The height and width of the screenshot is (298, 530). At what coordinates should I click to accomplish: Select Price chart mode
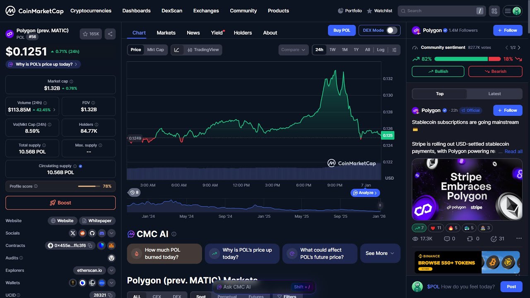pyautogui.click(x=136, y=50)
